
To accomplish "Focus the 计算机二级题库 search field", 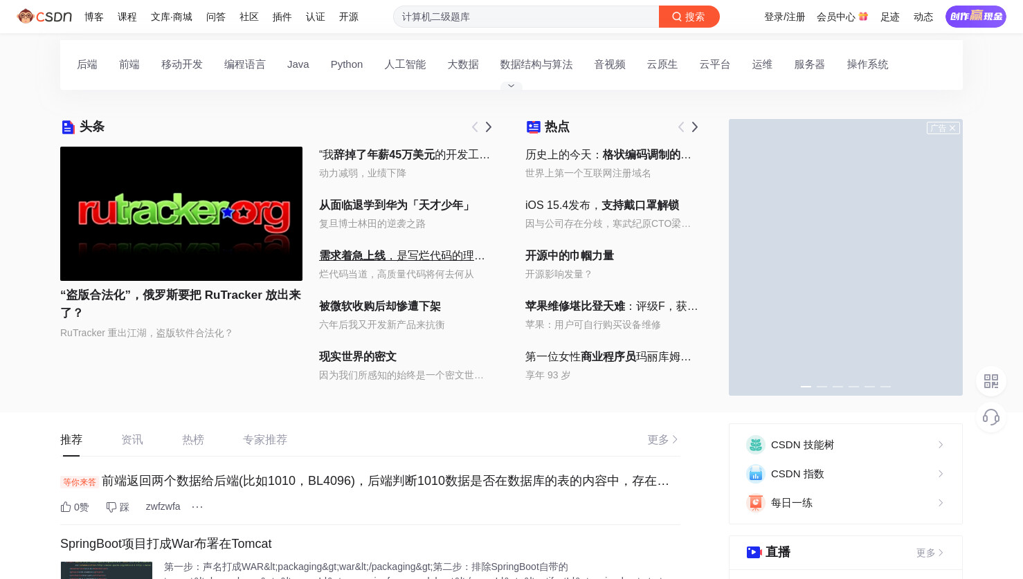I will [526, 17].
